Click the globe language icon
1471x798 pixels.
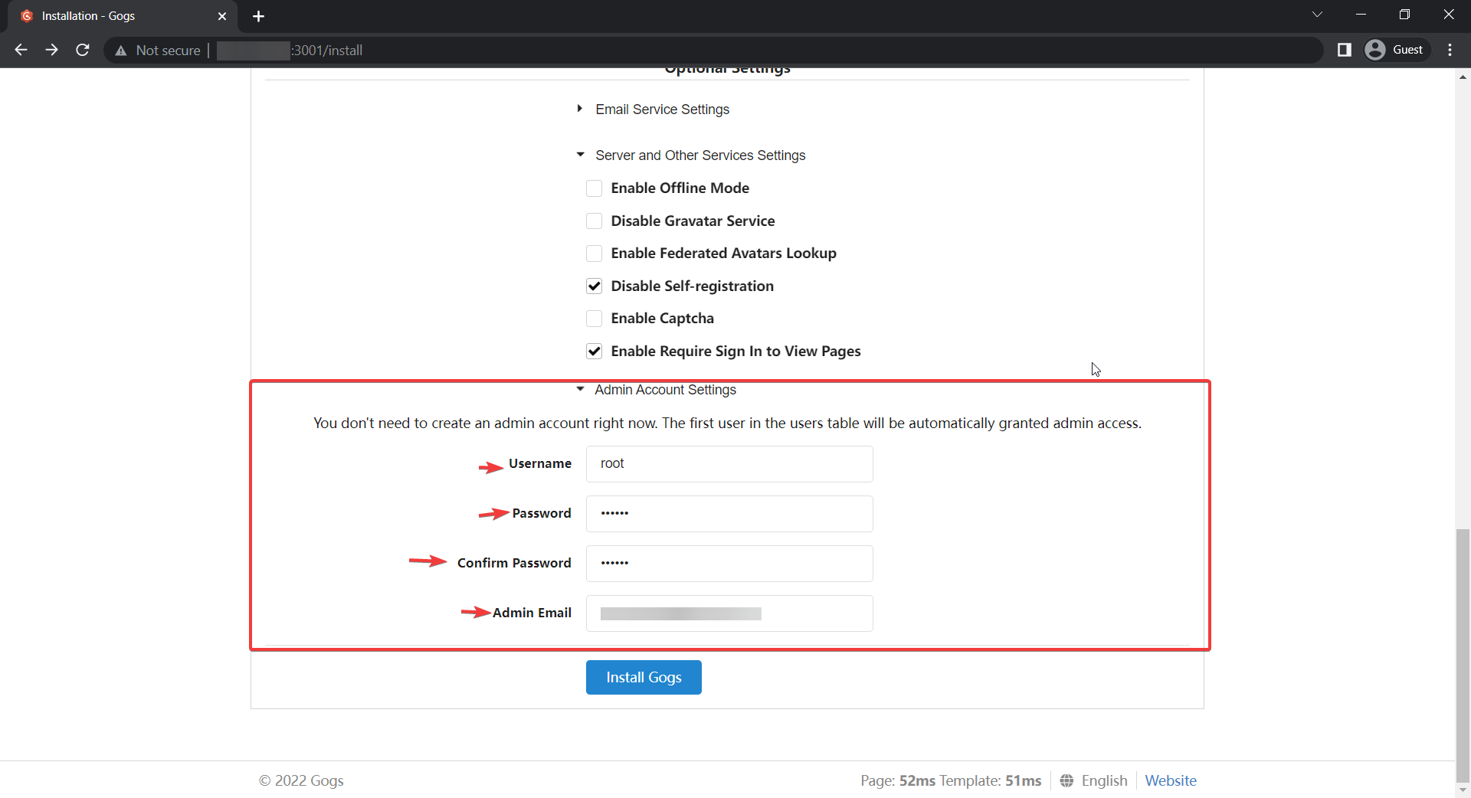tap(1066, 780)
